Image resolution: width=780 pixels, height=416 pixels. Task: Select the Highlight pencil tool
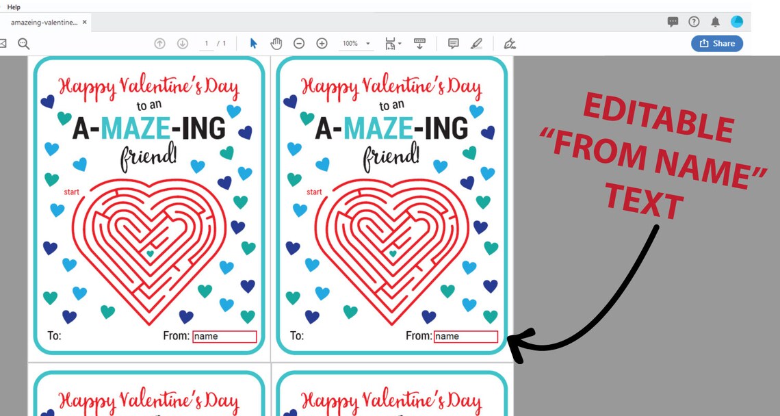coord(477,43)
